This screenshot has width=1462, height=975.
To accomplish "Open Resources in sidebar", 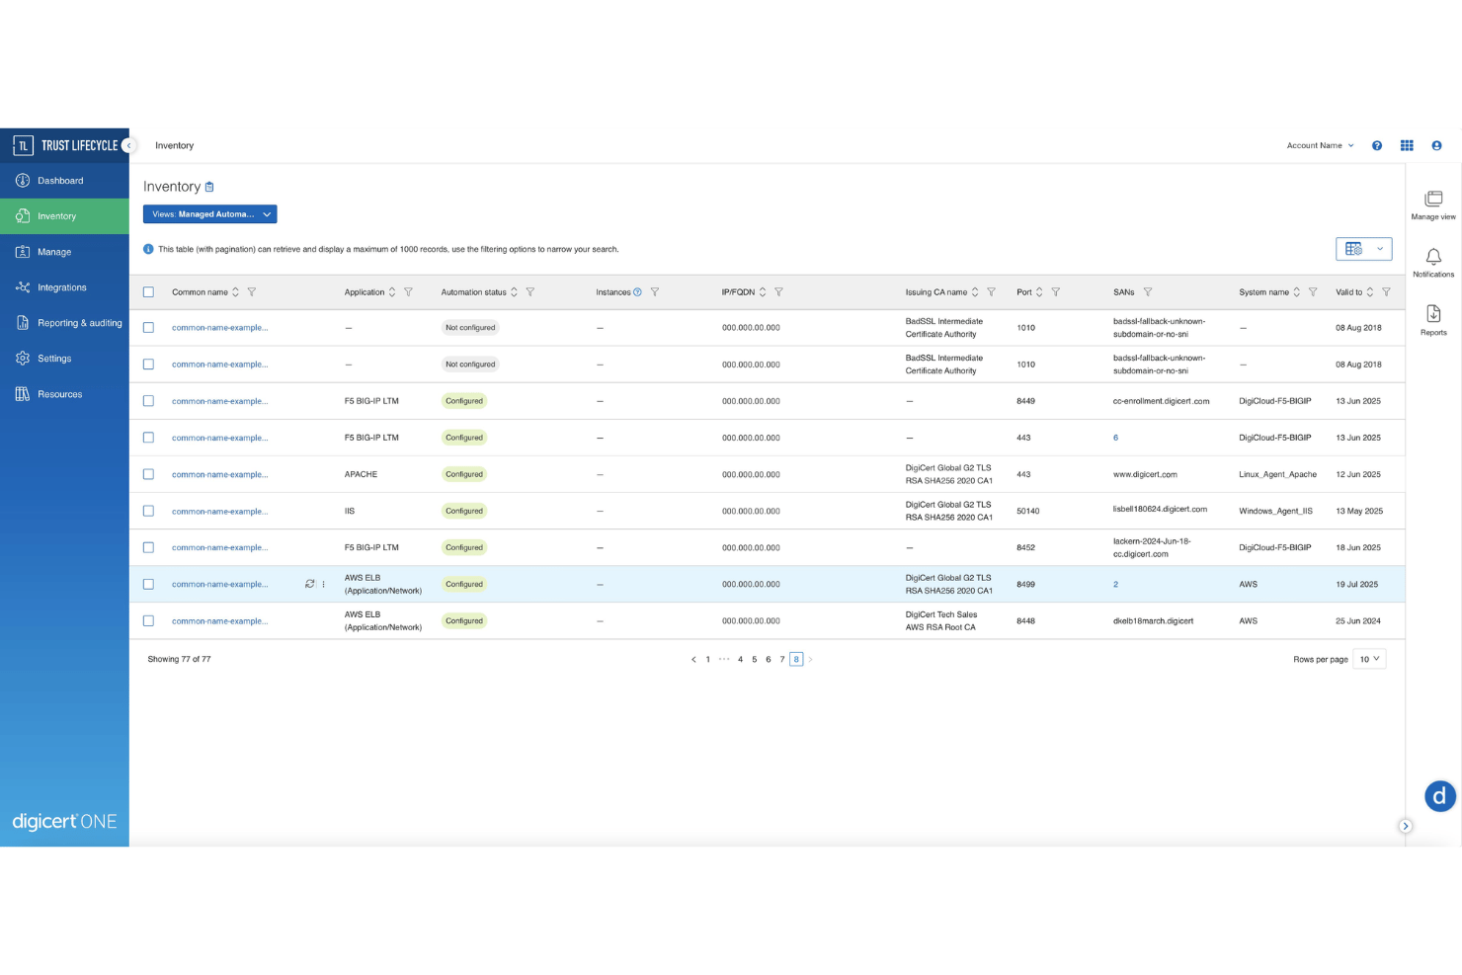I will [64, 394].
